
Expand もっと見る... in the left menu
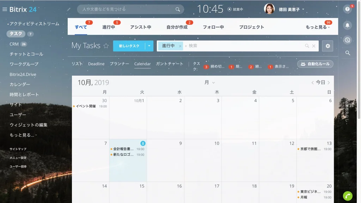(23, 135)
